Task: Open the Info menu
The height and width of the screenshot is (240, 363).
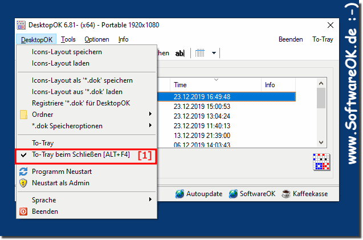Action: coord(124,39)
